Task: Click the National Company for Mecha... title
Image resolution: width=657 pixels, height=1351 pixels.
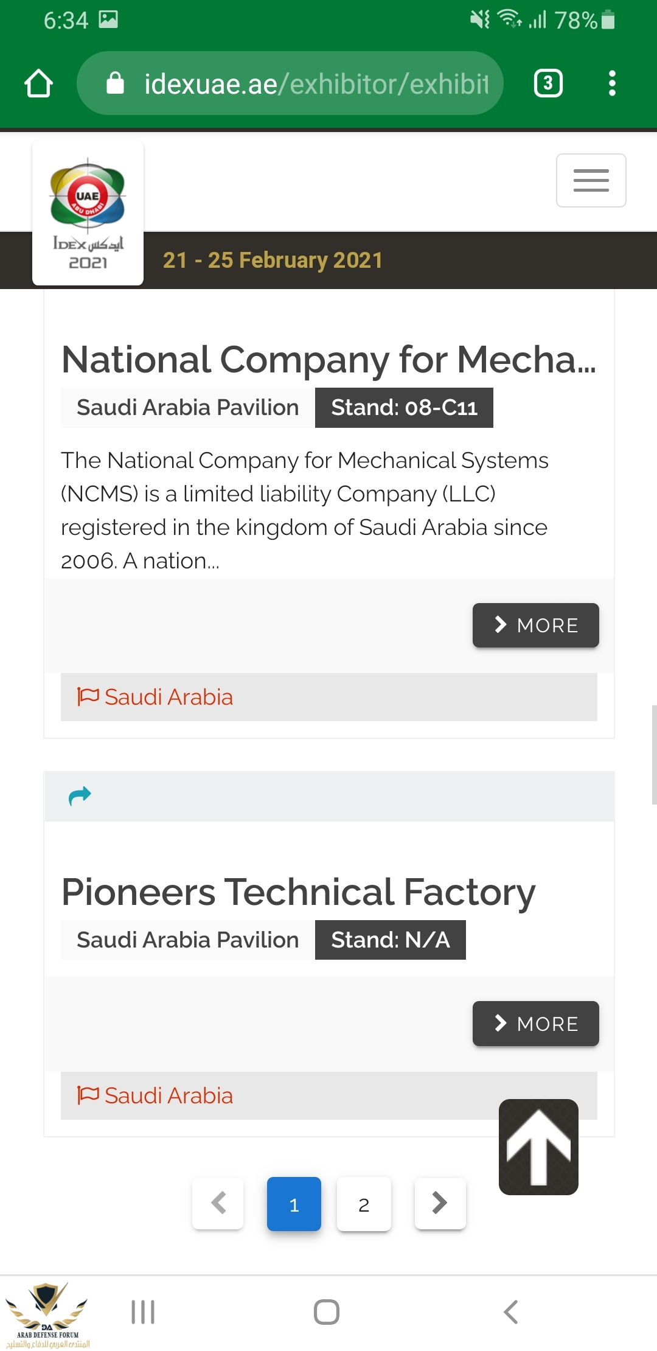Action: coord(328,360)
